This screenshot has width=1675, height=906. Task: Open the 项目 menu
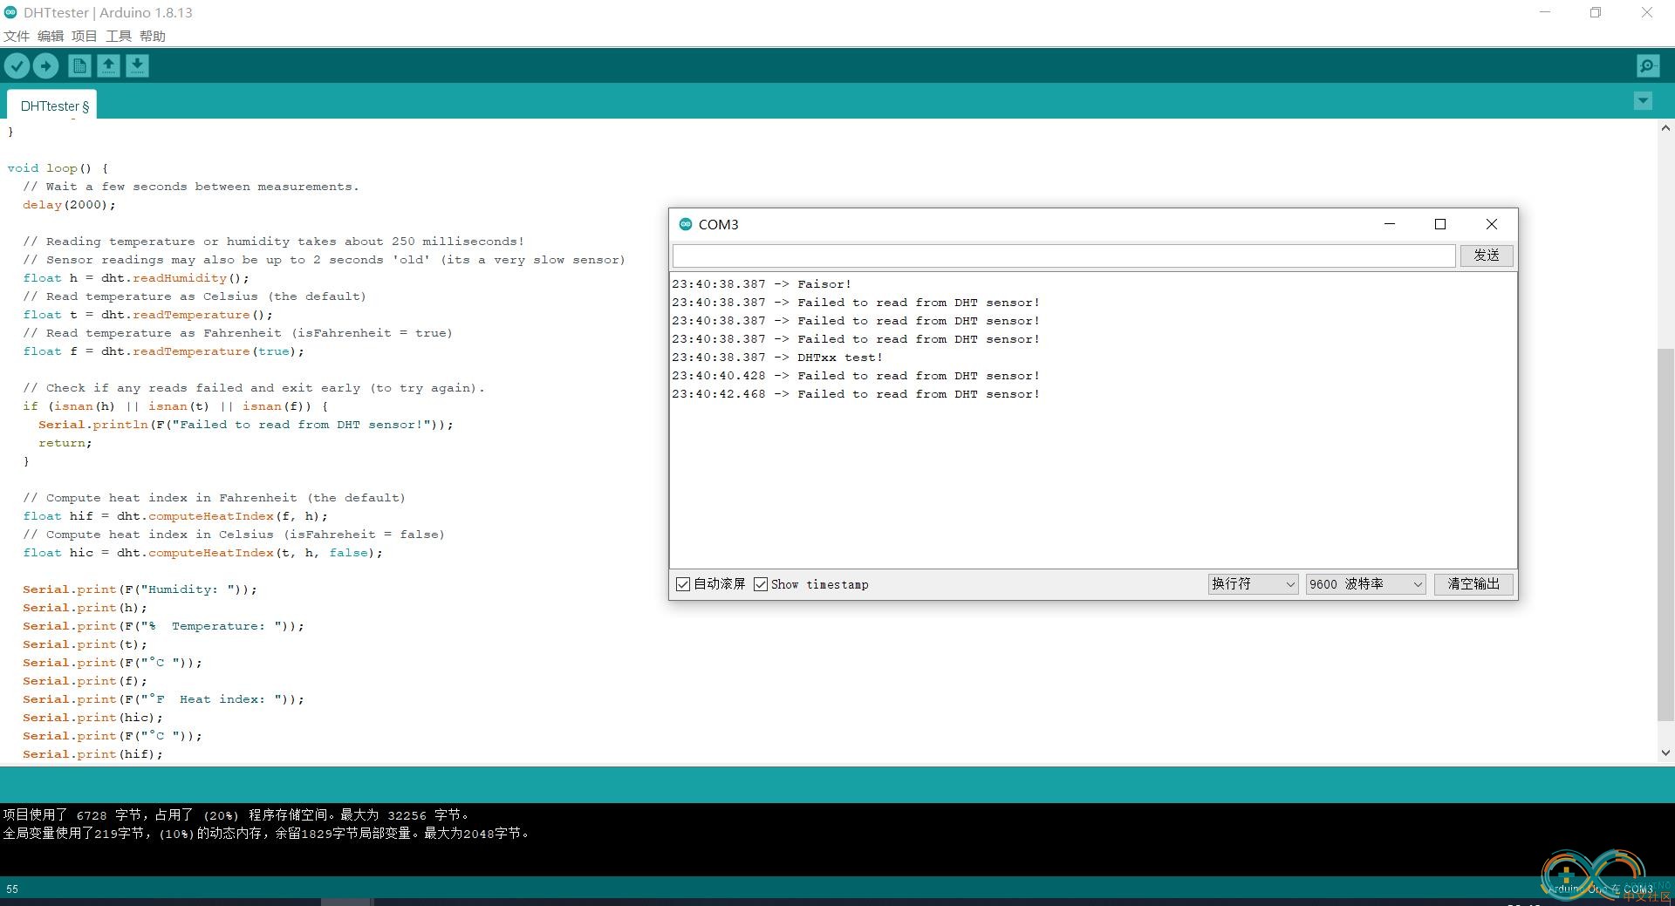[85, 36]
